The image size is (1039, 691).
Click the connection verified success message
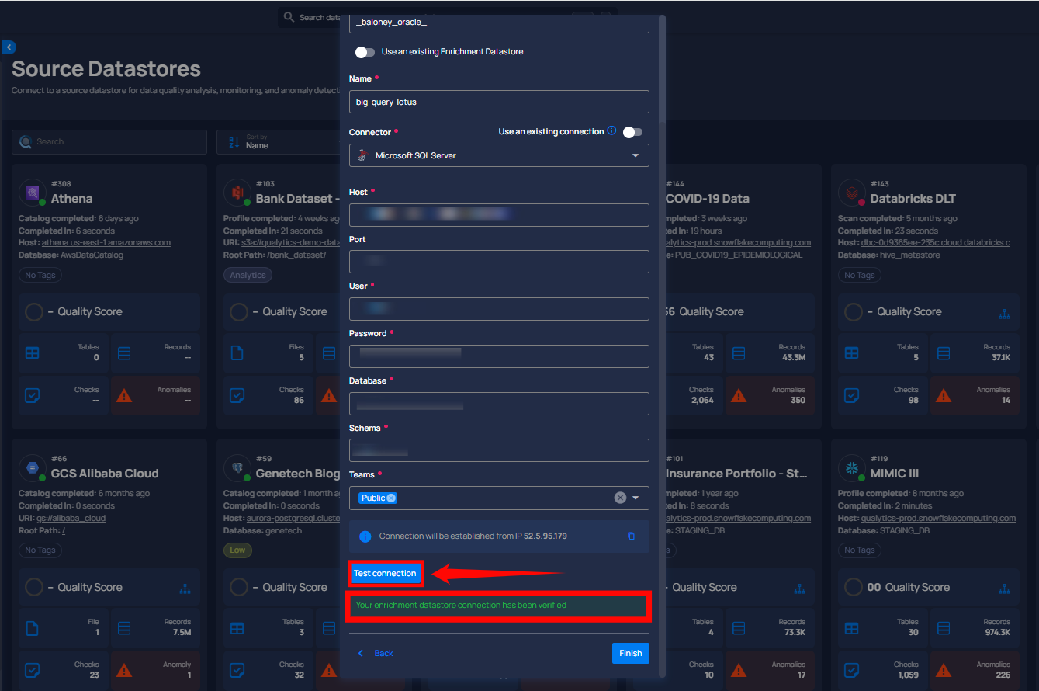(x=498, y=606)
